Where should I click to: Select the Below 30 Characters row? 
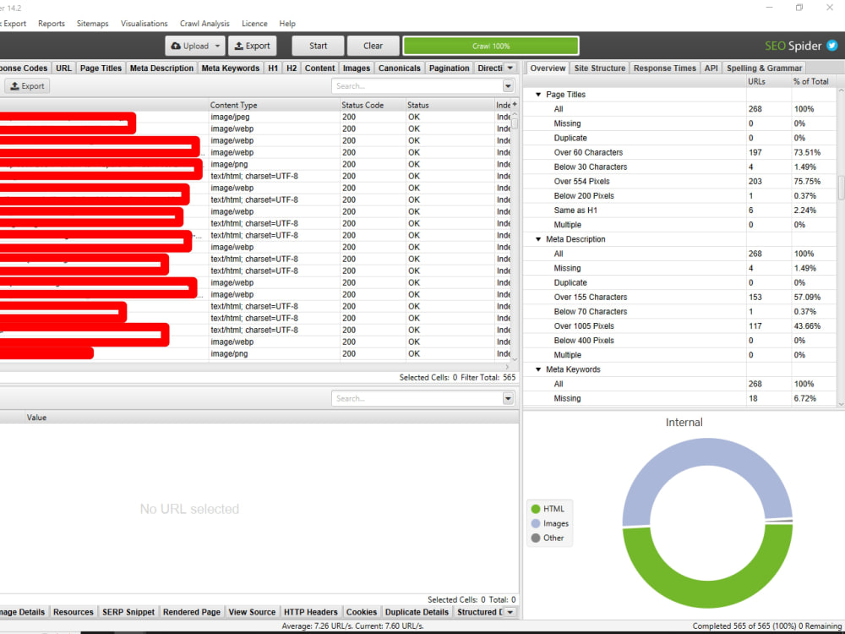[x=680, y=167]
